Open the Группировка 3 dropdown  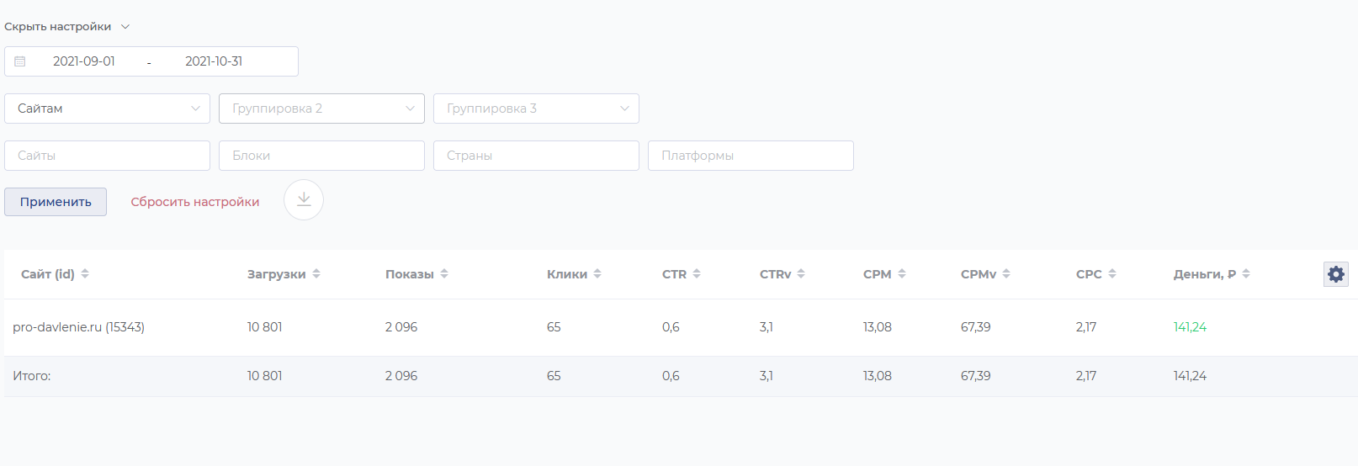pos(536,109)
